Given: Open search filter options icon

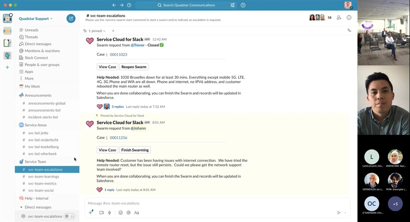Looking at the screenshot, I should pos(233,5).
